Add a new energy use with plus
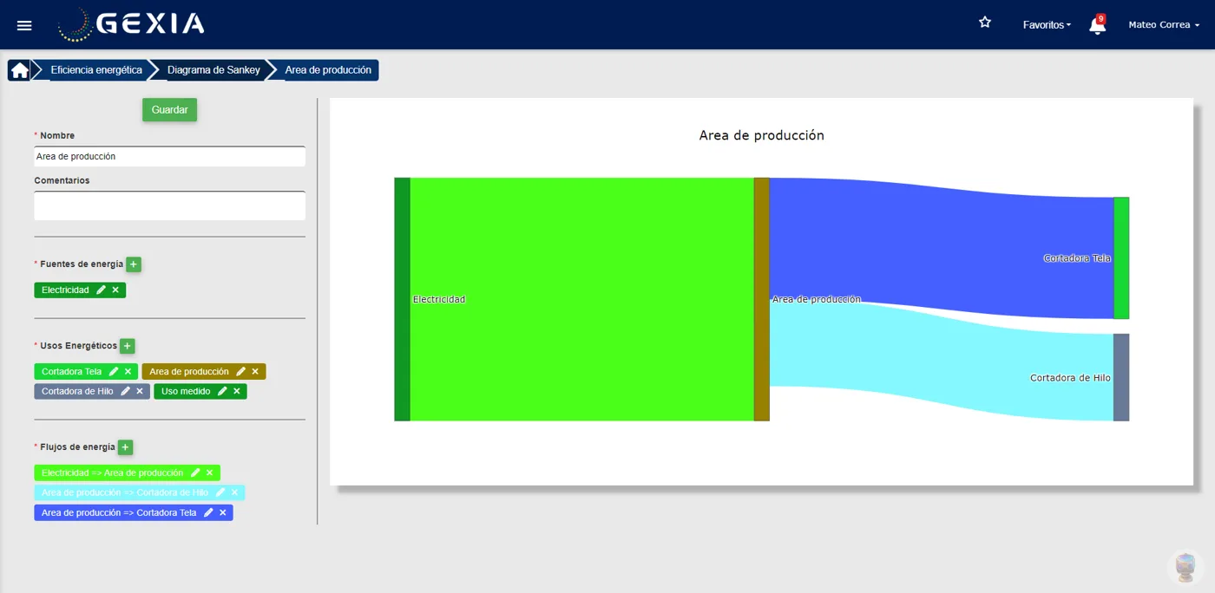The width and height of the screenshot is (1215, 593). tap(128, 346)
